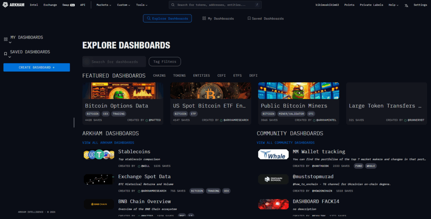Open Swap in top navigation
Image resolution: width=431 pixels, height=219 pixels.
coord(69,5)
